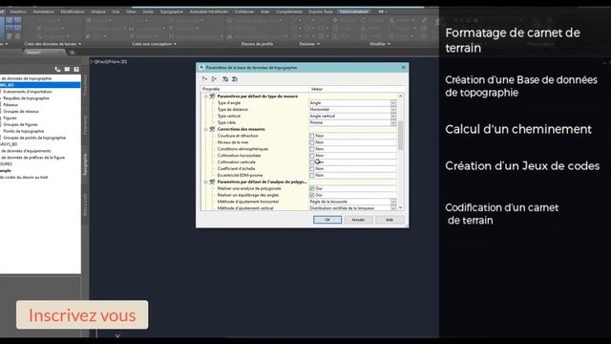Click the dialog scrollbar down arrow

tap(400, 208)
